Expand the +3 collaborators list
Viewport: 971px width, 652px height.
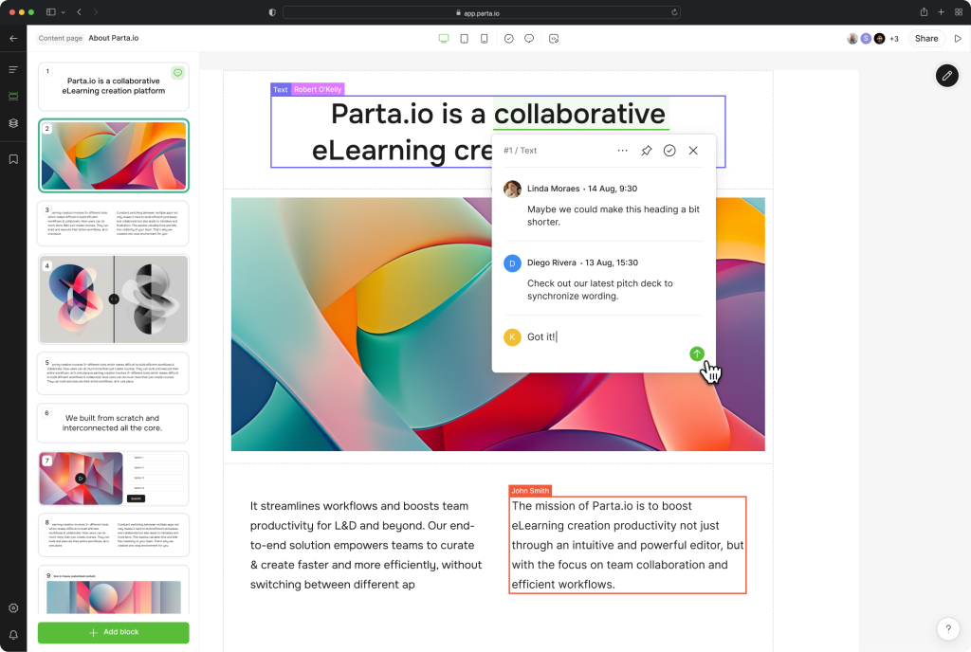[x=893, y=39]
